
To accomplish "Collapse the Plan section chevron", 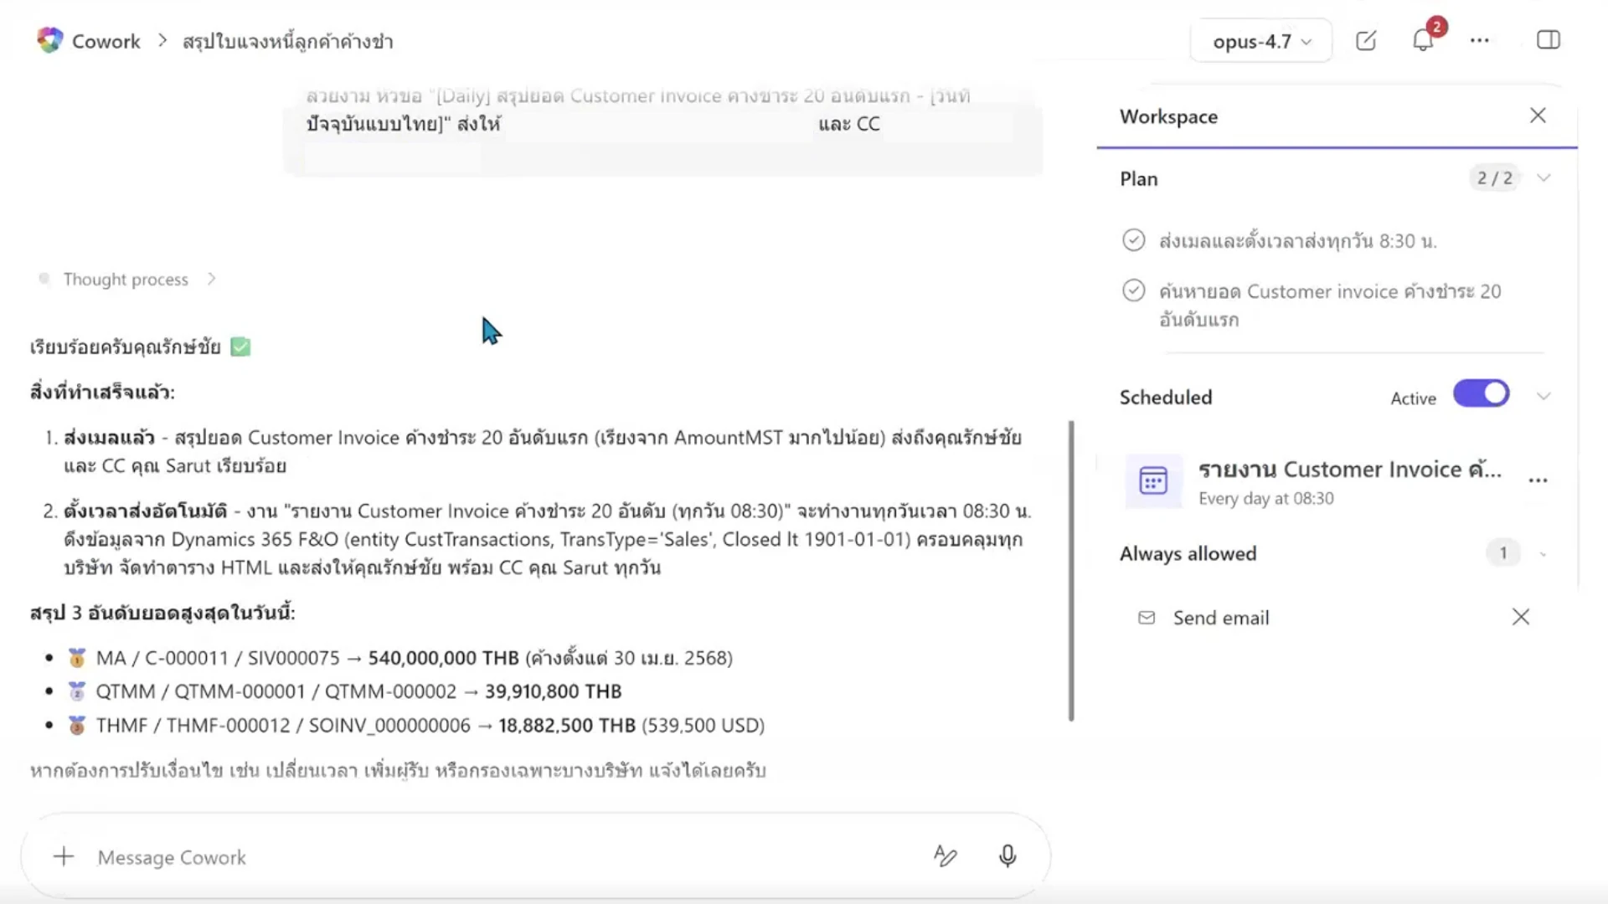I will click(1544, 178).
